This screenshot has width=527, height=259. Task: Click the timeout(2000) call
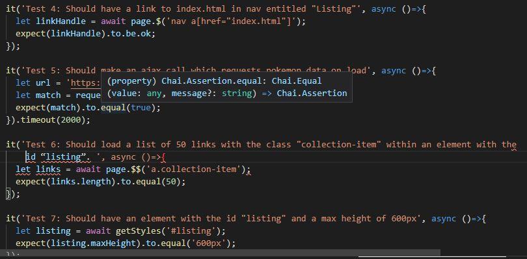click(x=53, y=120)
